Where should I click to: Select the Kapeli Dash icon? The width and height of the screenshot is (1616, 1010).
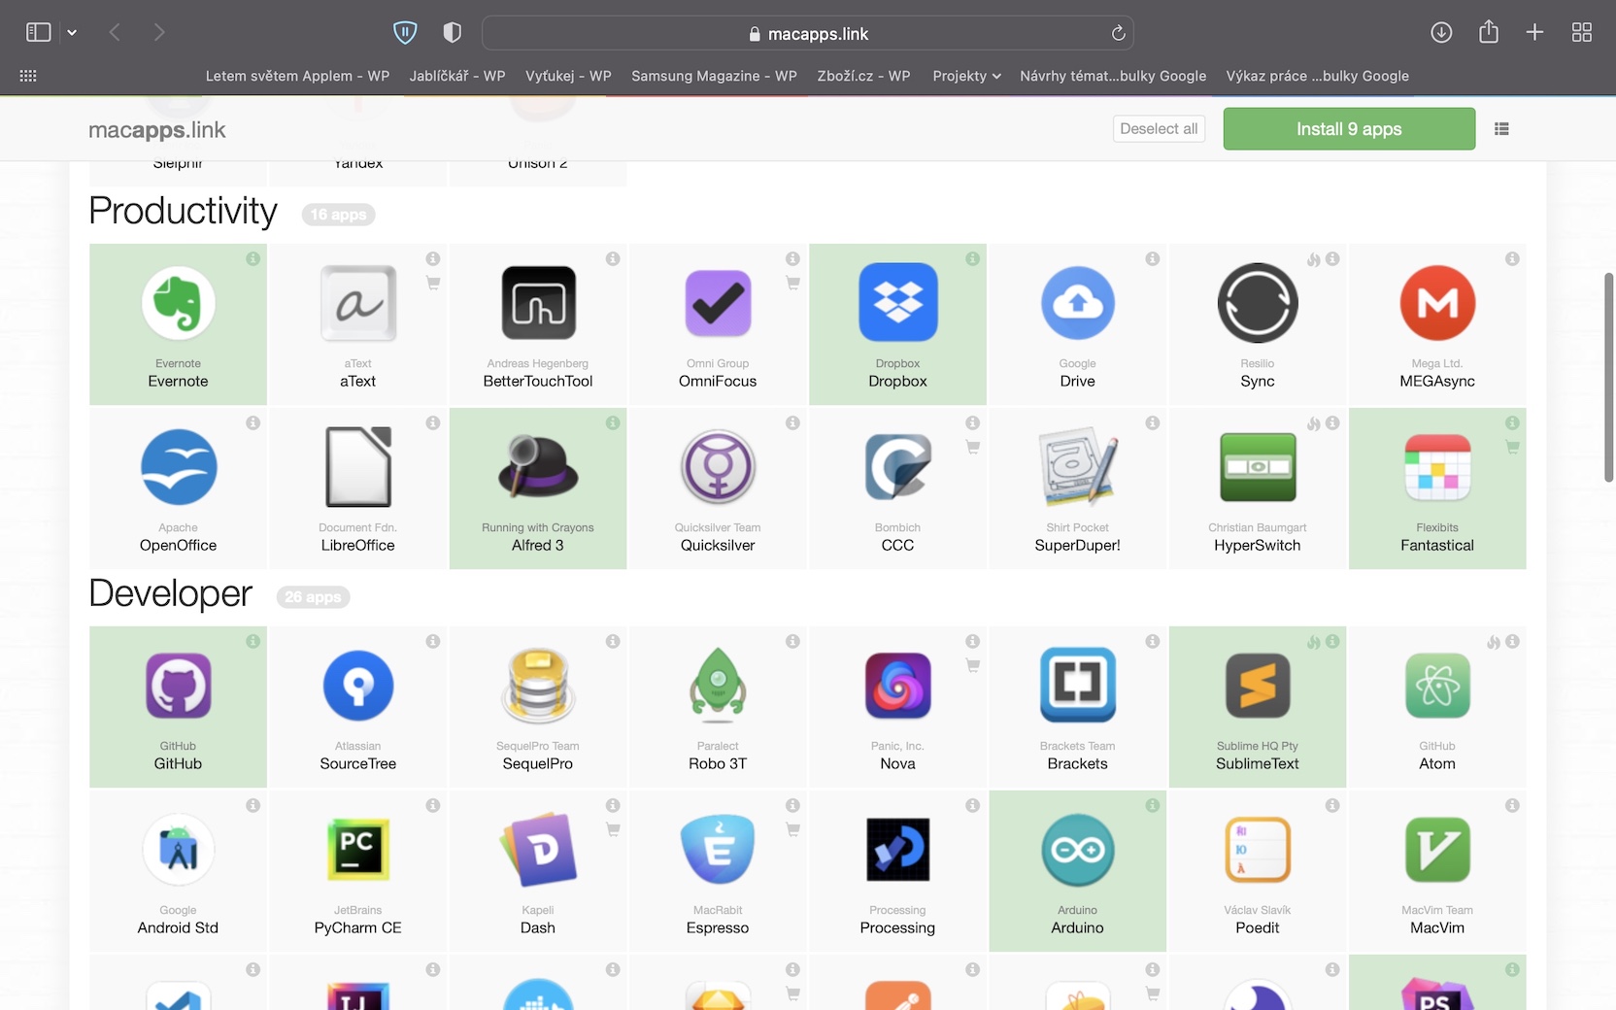click(538, 850)
